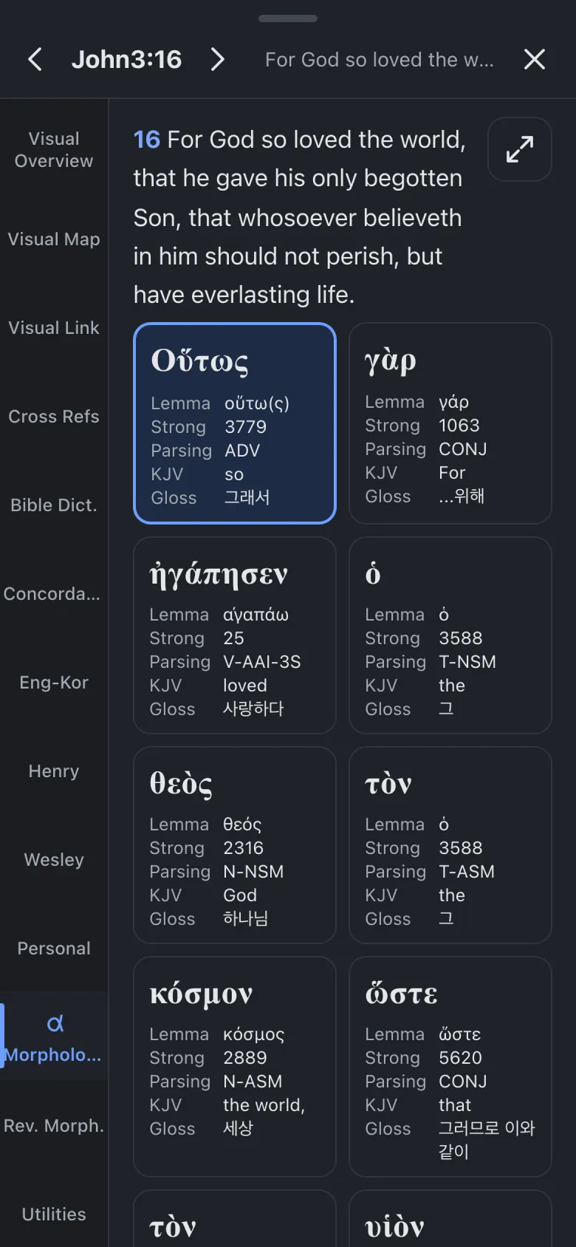Show Henry commentary
This screenshot has height=1247, width=576.
pos(54,771)
